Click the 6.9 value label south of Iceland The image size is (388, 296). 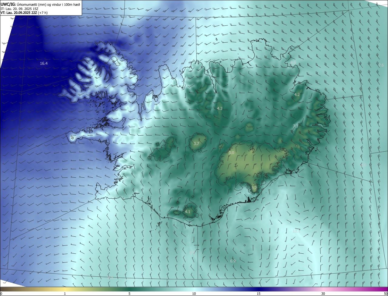(x=233, y=261)
